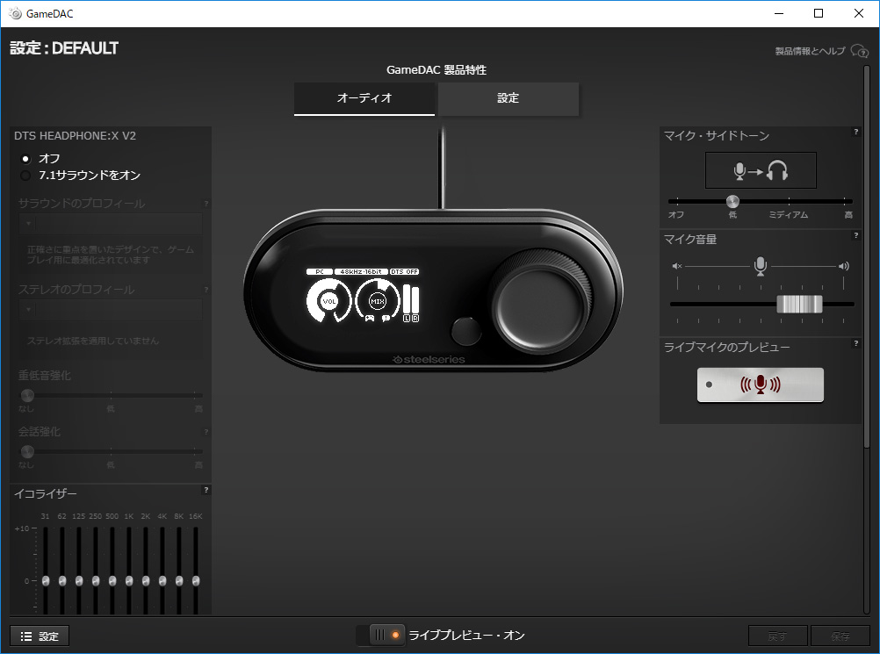This screenshot has width=880, height=654.
Task: Click the loud speaker icon in マイク音量
Action: 843,266
